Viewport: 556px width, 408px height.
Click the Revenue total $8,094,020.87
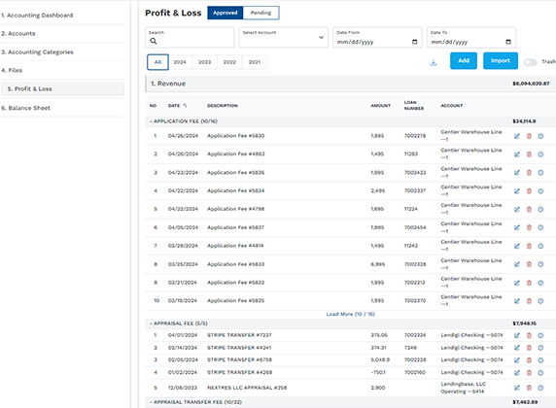[x=531, y=84]
